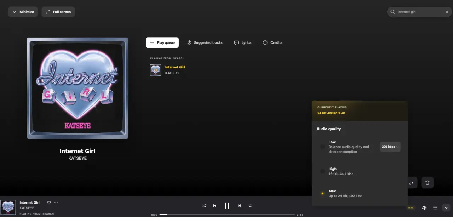Image resolution: width=453 pixels, height=217 pixels.
Task: Toggle shuffle playback
Action: pyautogui.click(x=204, y=206)
